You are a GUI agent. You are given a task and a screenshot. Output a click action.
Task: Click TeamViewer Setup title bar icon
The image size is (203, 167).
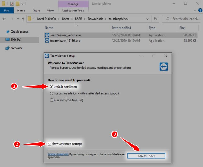coord(47,56)
